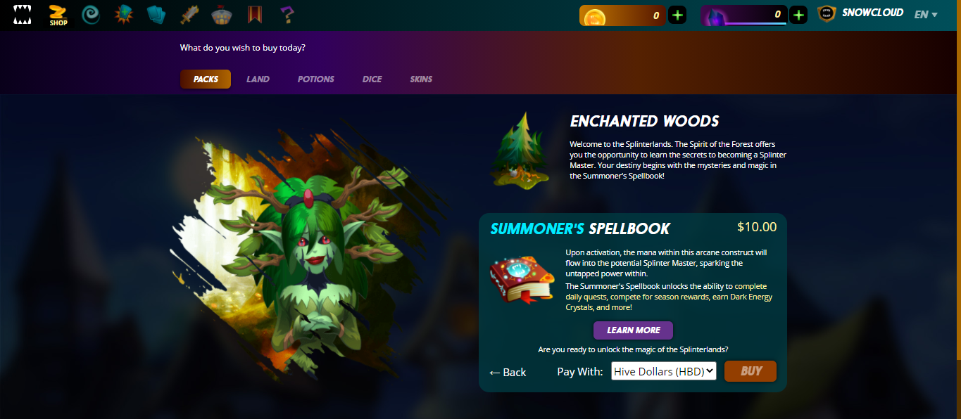
Task: Open the red banner icon
Action: click(x=255, y=15)
